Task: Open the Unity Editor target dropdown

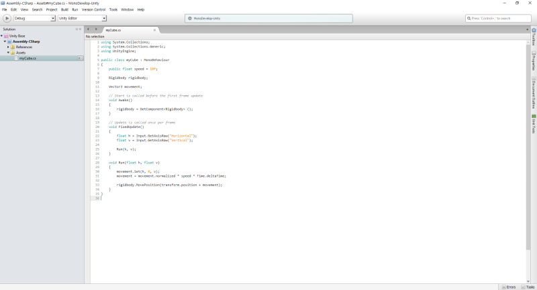Action: tap(82, 19)
